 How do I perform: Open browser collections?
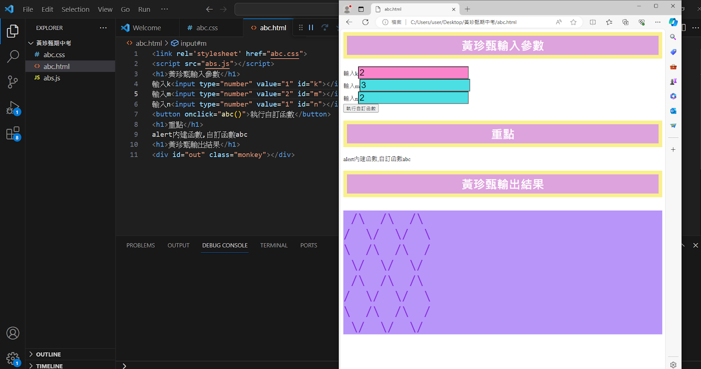(625, 22)
